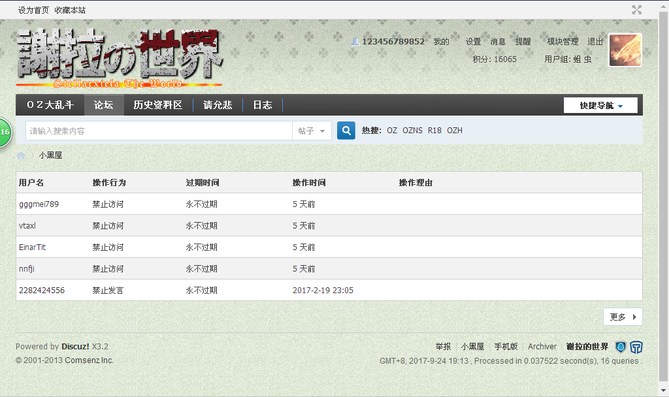Click Comsenz Inc. link in footer
The image size is (669, 397).
pos(89,360)
